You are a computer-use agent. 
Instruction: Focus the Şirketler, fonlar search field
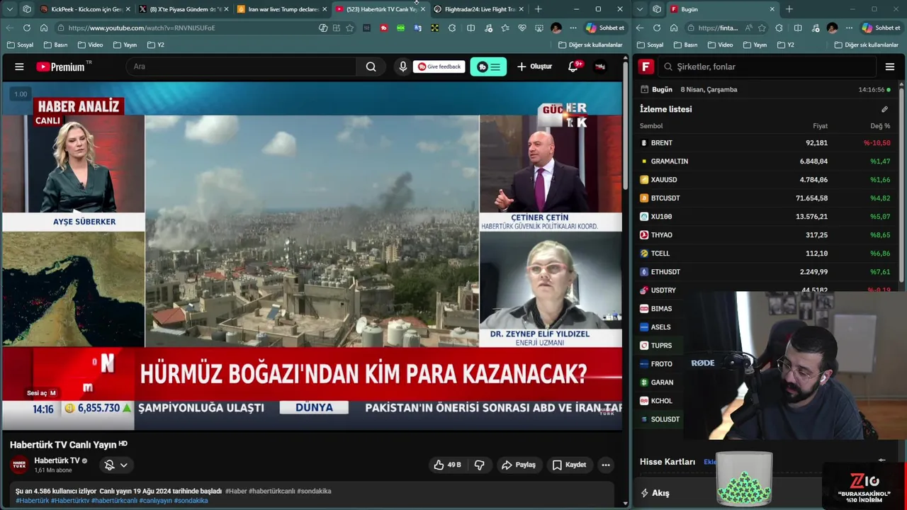click(x=768, y=67)
